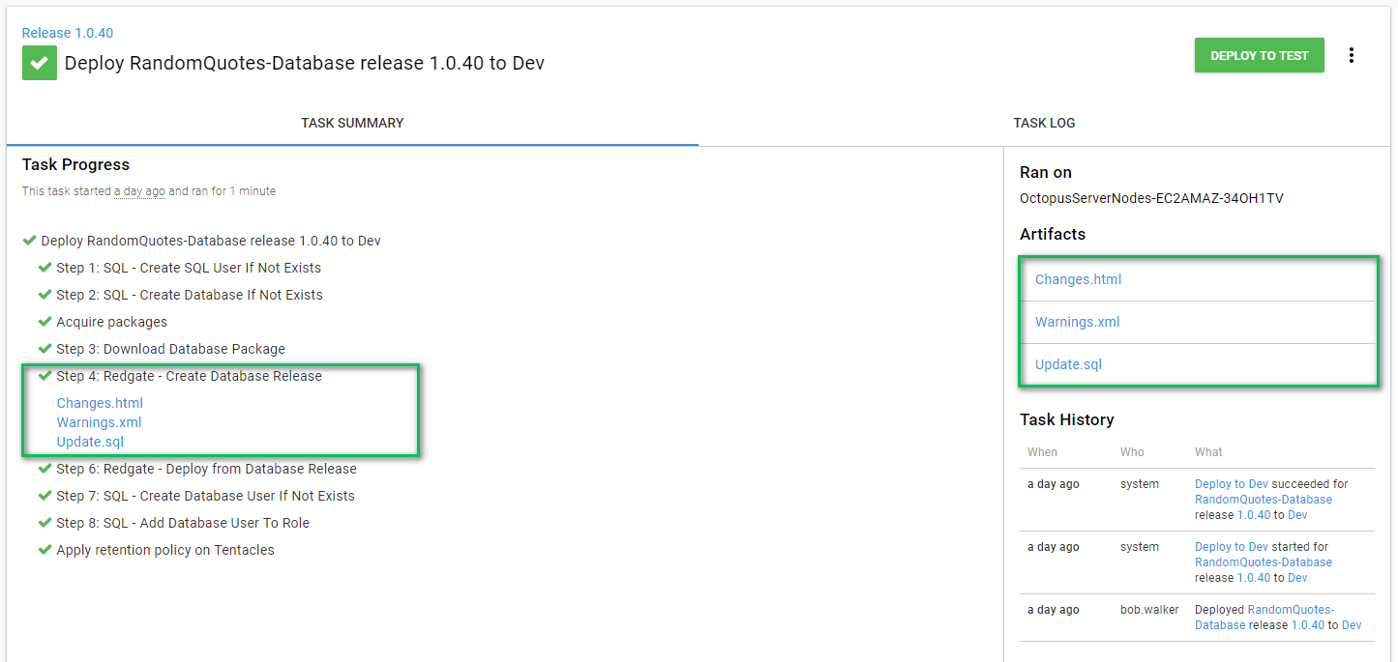Screen dimensions: 1398x662
Task: Expand Step 7: SQL - Create Database User
Action: pyautogui.click(x=205, y=496)
